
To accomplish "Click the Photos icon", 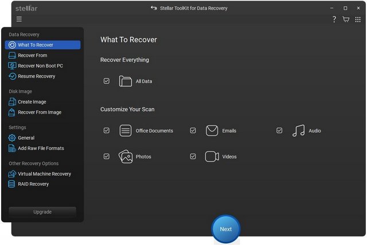I will [x=126, y=156].
